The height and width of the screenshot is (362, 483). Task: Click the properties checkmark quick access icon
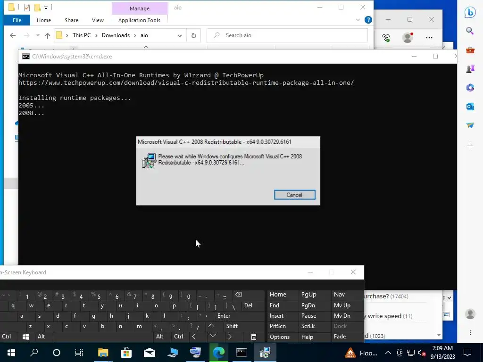[x=27, y=8]
